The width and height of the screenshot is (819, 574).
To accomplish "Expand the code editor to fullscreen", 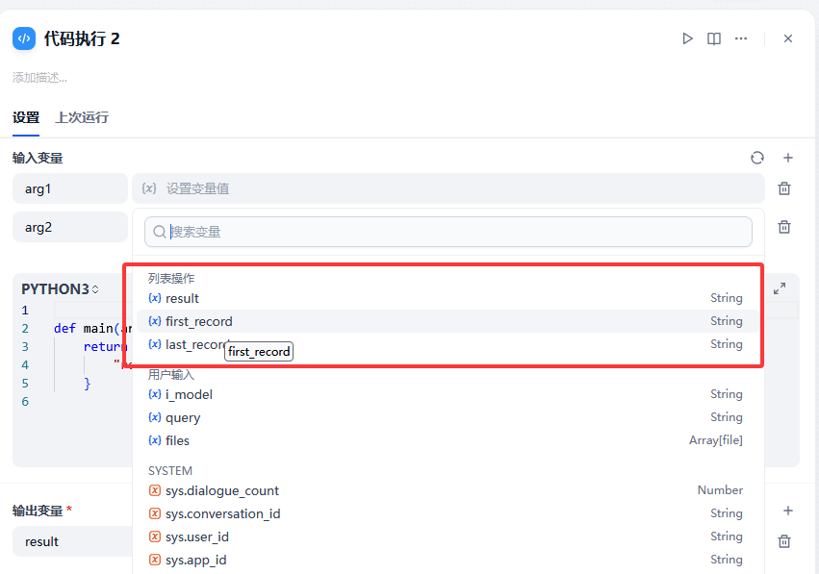I will pos(780,288).
